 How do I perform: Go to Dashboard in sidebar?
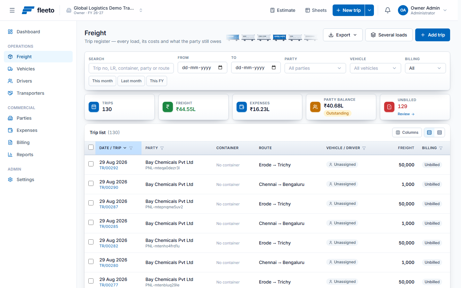38,32
